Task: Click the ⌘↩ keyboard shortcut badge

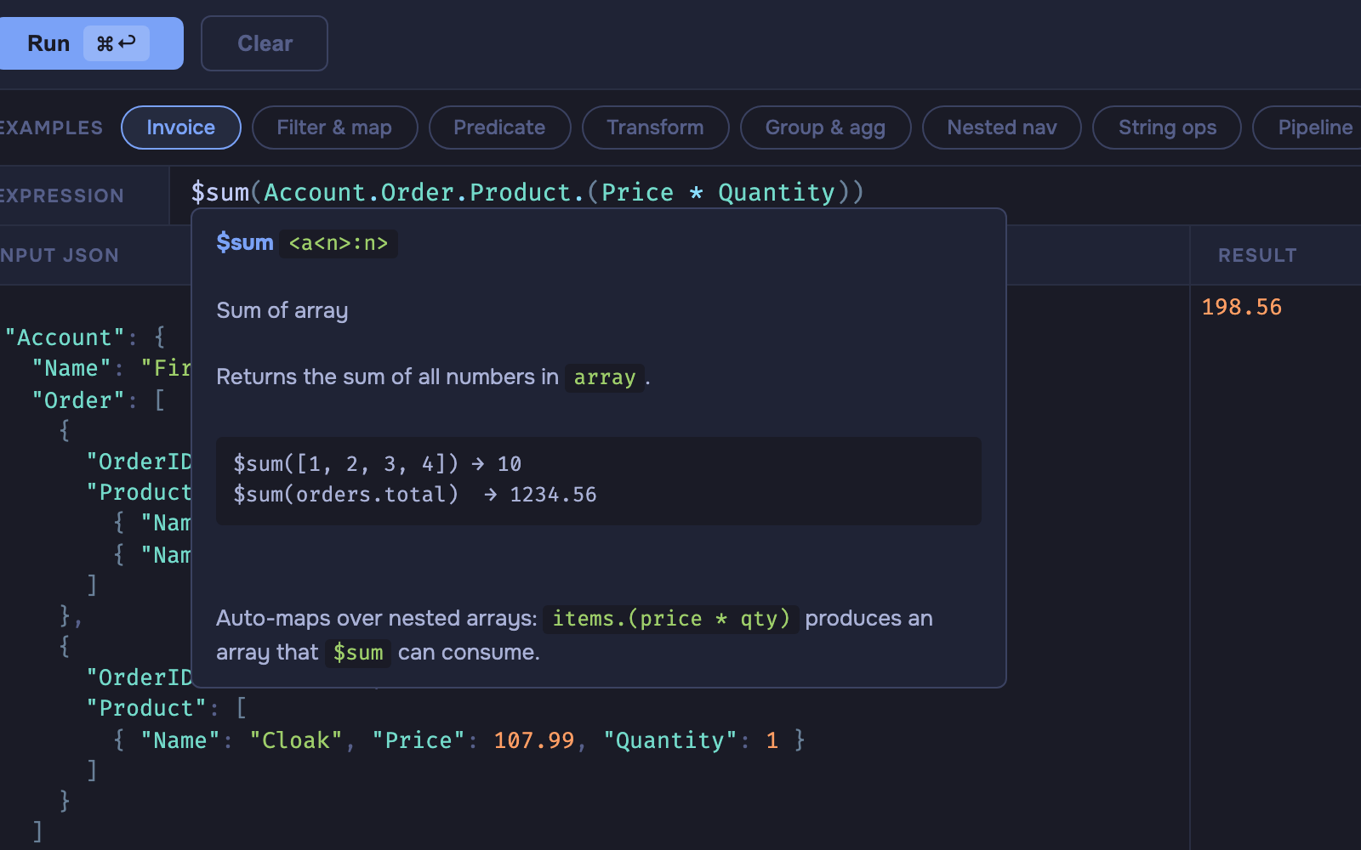Action: pos(117,42)
